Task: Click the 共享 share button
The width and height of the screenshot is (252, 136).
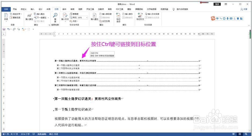Action: pyautogui.click(x=244, y=9)
